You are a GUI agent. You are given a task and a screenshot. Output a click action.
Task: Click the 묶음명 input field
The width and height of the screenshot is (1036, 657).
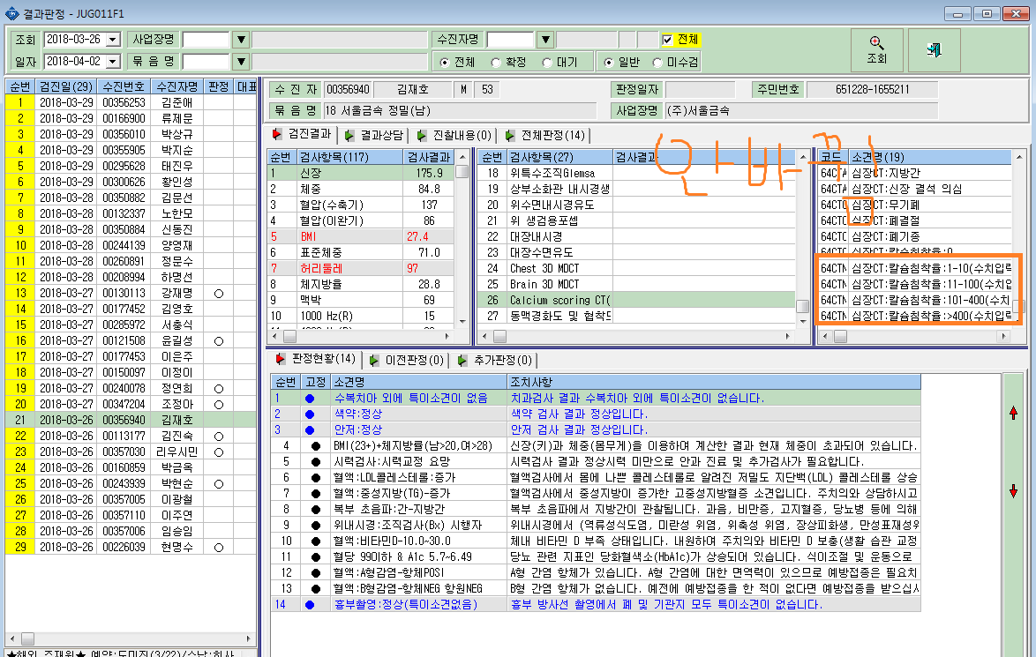click(206, 62)
